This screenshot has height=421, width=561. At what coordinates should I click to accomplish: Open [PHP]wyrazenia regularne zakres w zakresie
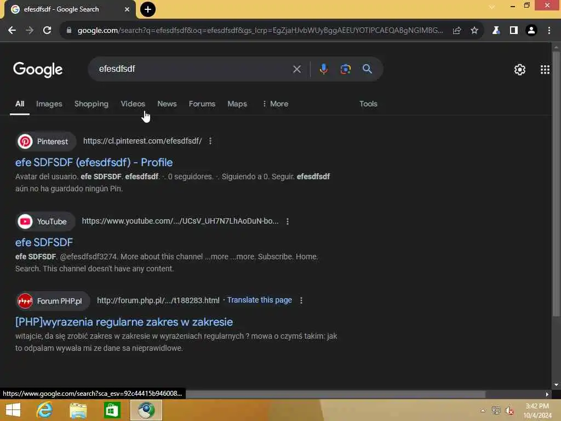point(124,322)
